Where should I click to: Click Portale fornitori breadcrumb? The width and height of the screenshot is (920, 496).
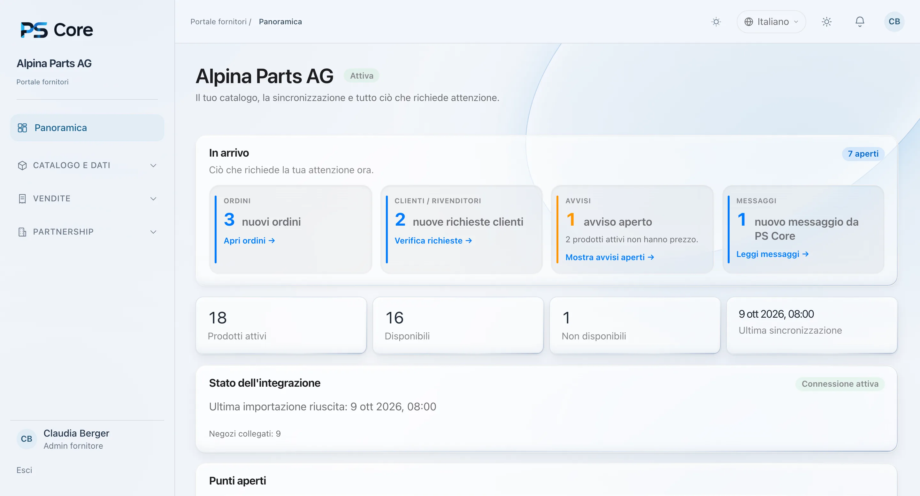click(218, 22)
